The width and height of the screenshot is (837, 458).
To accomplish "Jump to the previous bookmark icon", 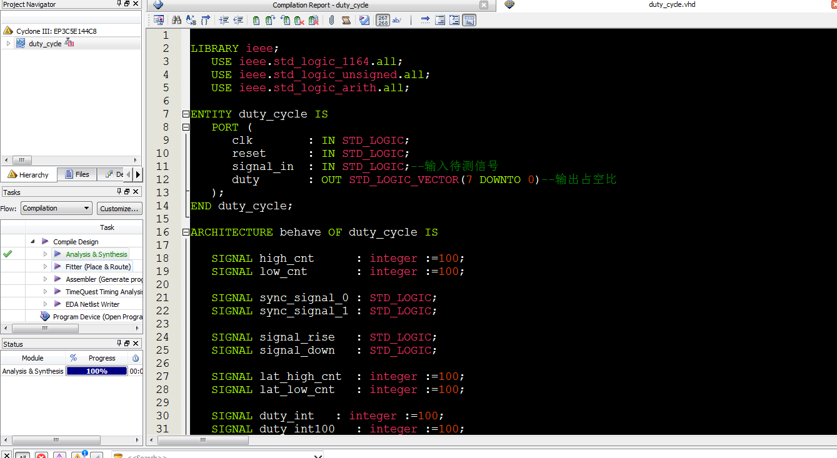I will 285,20.
